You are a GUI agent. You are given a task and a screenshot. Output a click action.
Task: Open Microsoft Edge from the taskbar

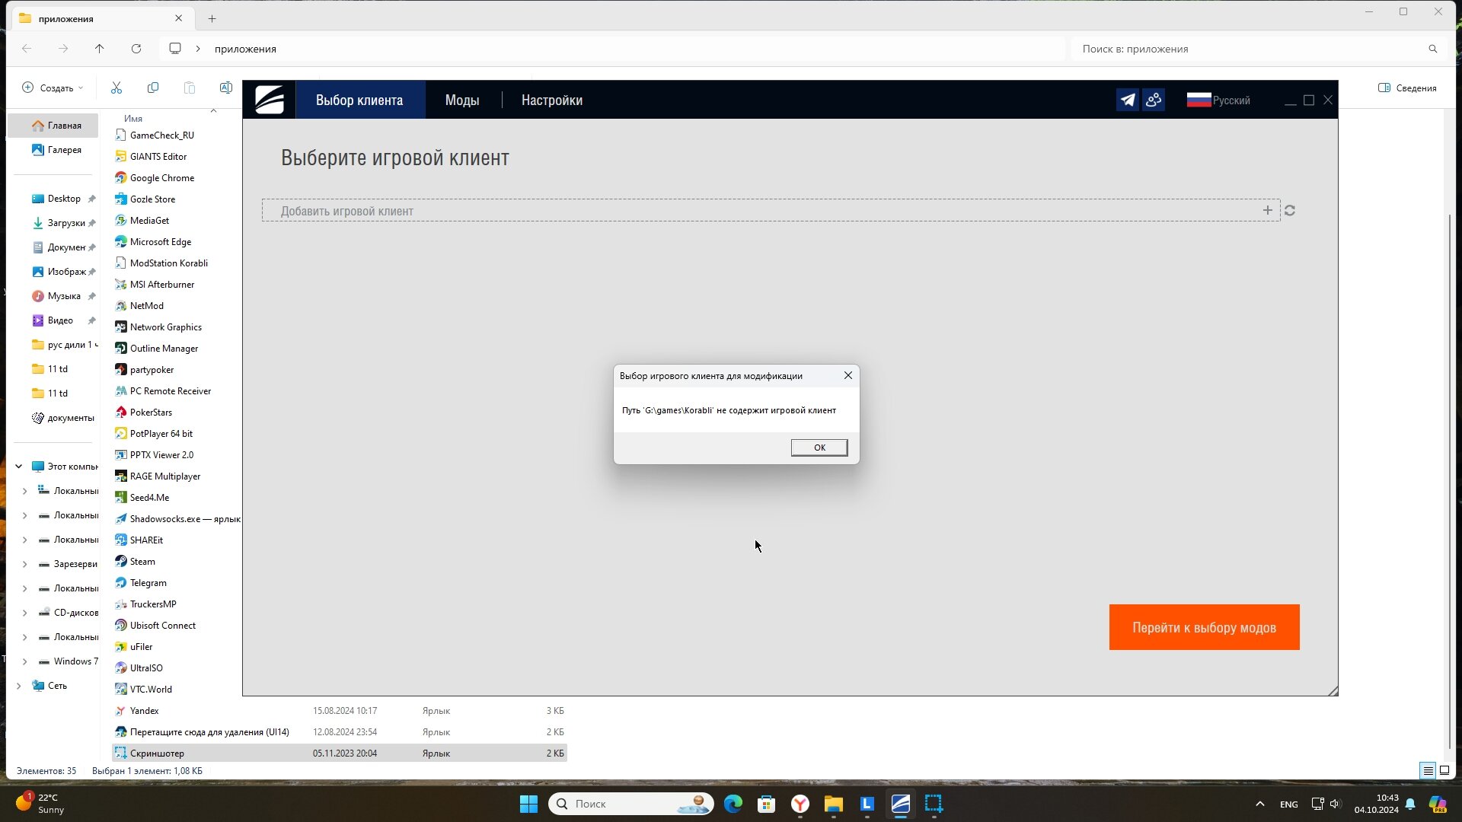(733, 804)
